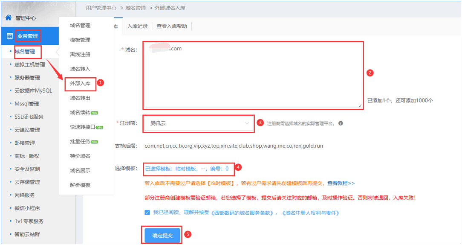Click the registrar dropdown chevron arrow
The width and height of the screenshot is (462, 245).
point(247,123)
